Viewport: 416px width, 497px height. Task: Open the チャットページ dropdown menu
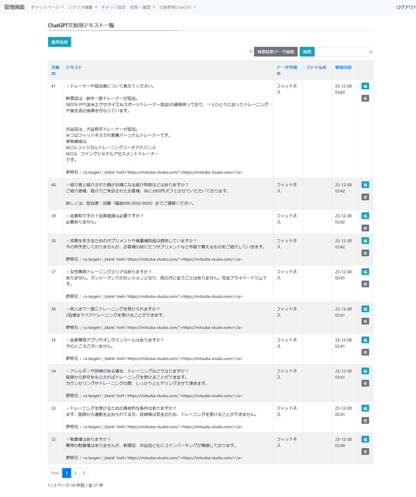(x=47, y=7)
